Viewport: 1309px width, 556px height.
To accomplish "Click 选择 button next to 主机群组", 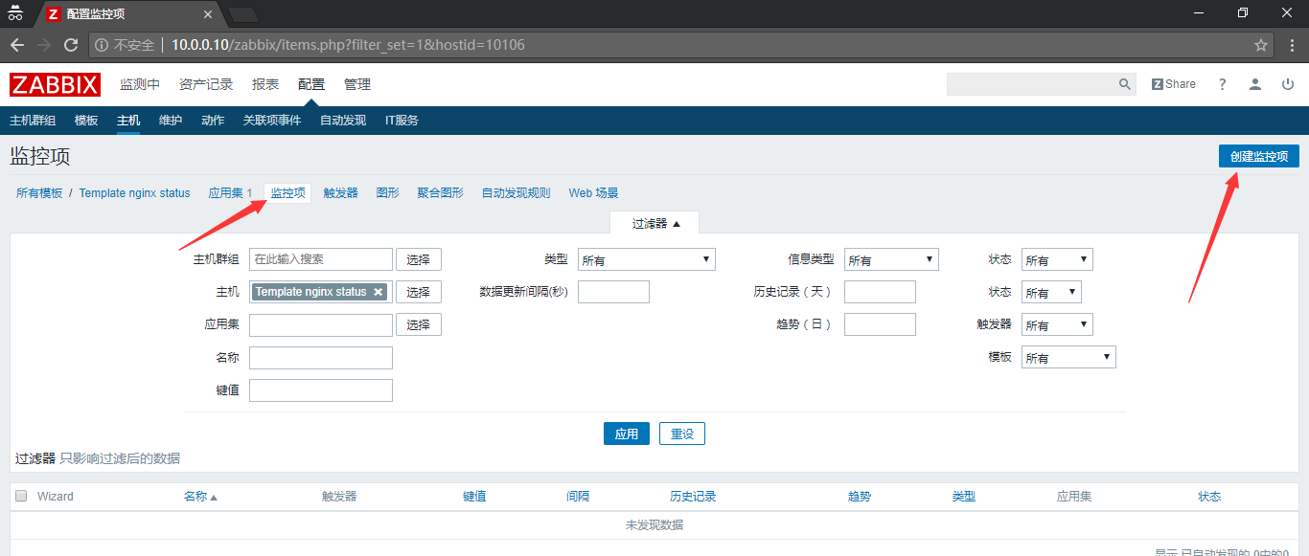I will pyautogui.click(x=419, y=259).
